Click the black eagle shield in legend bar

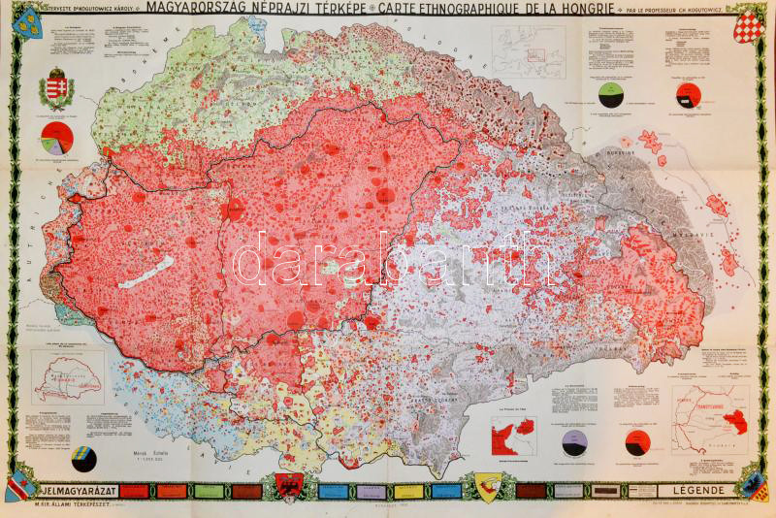290,488
